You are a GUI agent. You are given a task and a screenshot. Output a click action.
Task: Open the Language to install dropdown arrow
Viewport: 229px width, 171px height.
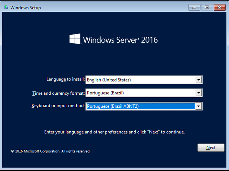click(x=199, y=80)
